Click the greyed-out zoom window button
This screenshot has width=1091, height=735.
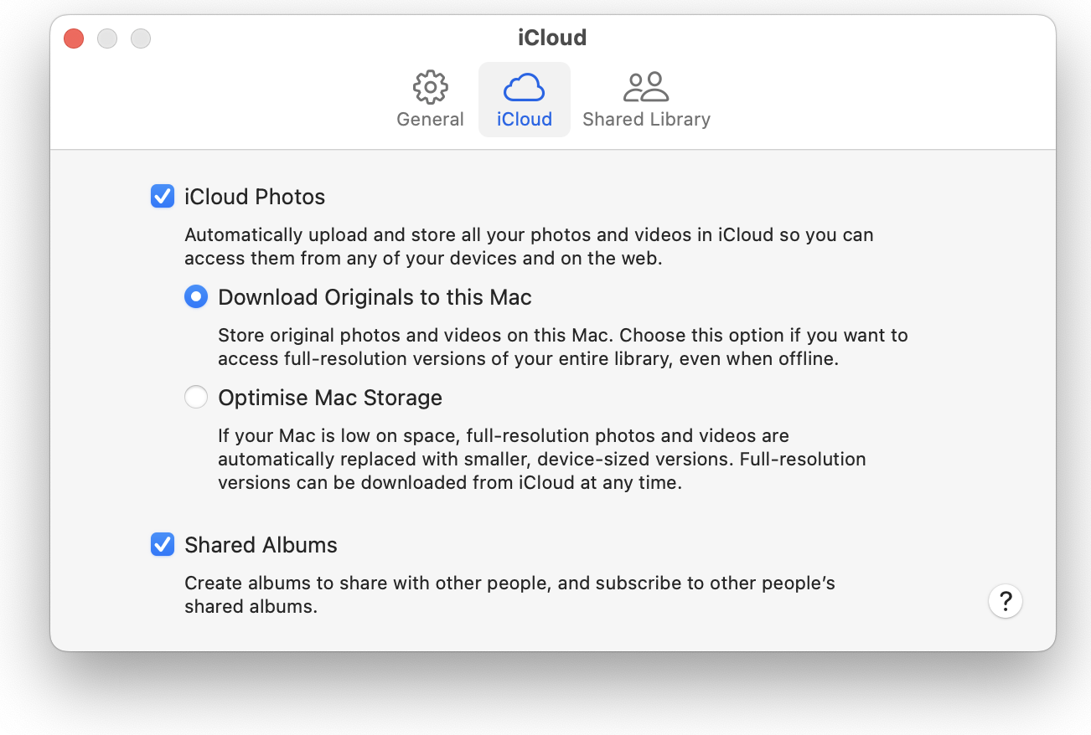coord(141,39)
